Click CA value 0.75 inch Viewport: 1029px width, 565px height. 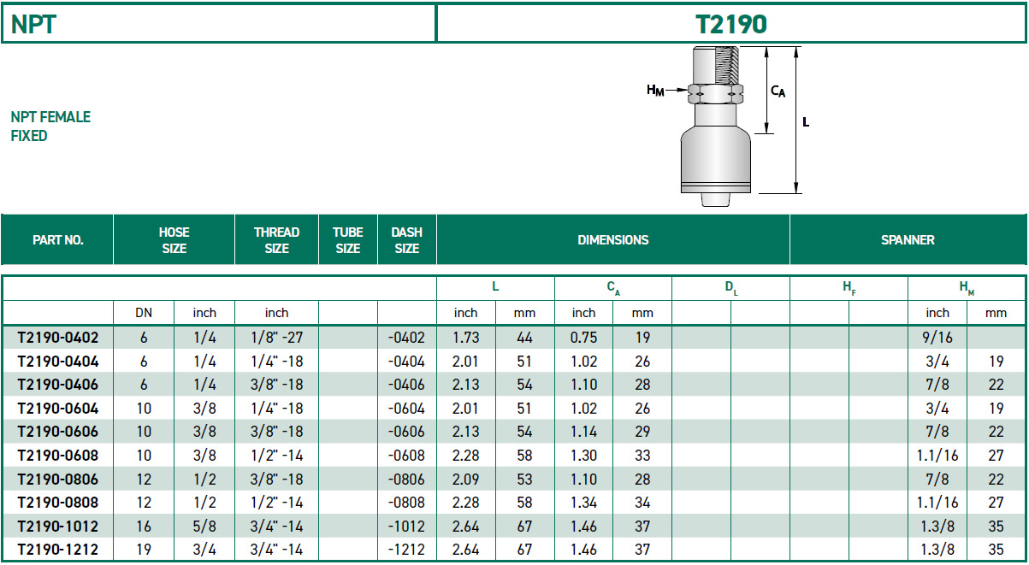tap(584, 338)
